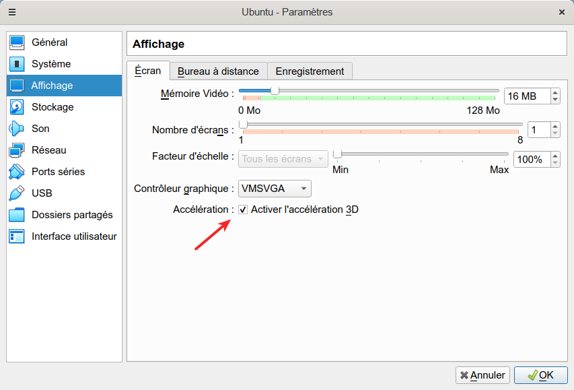Select the Système chip icon

(17, 64)
